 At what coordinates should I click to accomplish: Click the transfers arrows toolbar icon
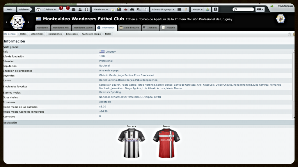coord(139,10)
